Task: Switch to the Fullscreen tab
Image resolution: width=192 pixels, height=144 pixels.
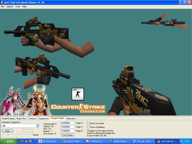Action: (x=71, y=118)
